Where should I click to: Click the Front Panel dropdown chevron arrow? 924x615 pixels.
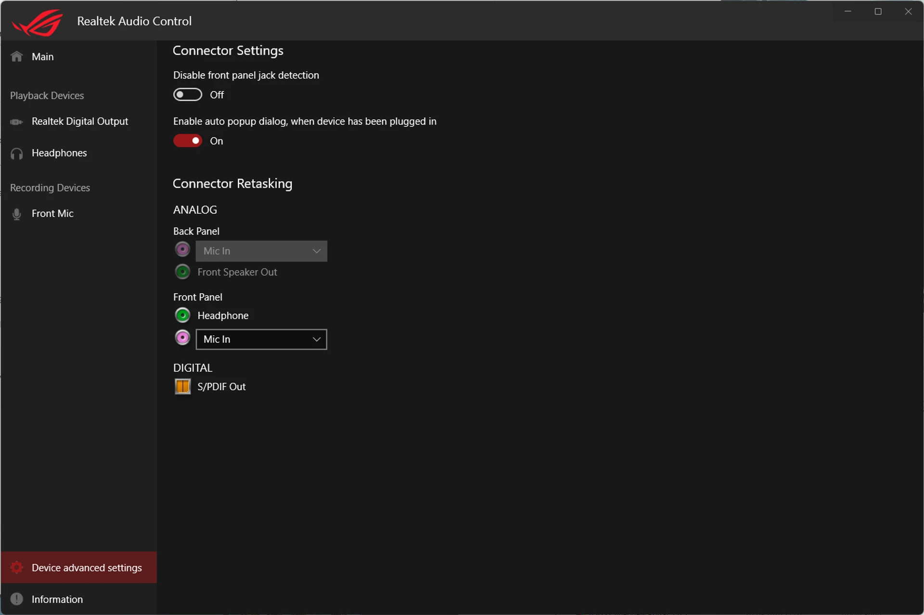(316, 339)
